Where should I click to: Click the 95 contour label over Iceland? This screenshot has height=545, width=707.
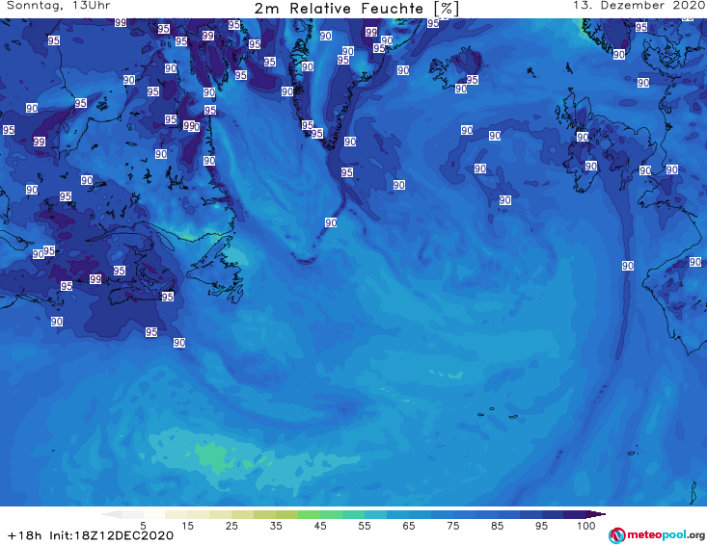tap(472, 80)
